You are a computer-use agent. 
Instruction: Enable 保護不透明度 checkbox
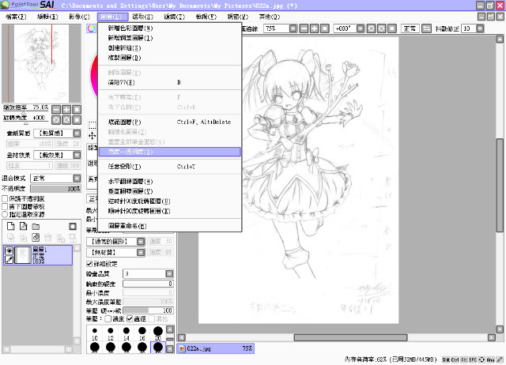pyautogui.click(x=5, y=198)
